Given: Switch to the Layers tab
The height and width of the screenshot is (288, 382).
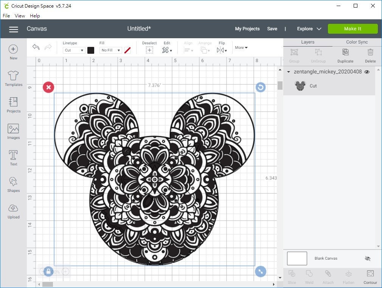Looking at the screenshot, I should point(308,42).
